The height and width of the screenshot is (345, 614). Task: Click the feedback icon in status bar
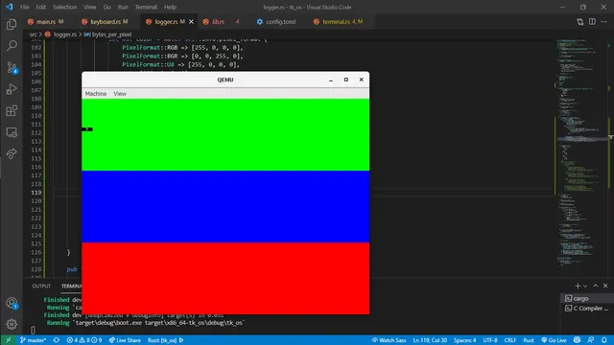(591, 340)
